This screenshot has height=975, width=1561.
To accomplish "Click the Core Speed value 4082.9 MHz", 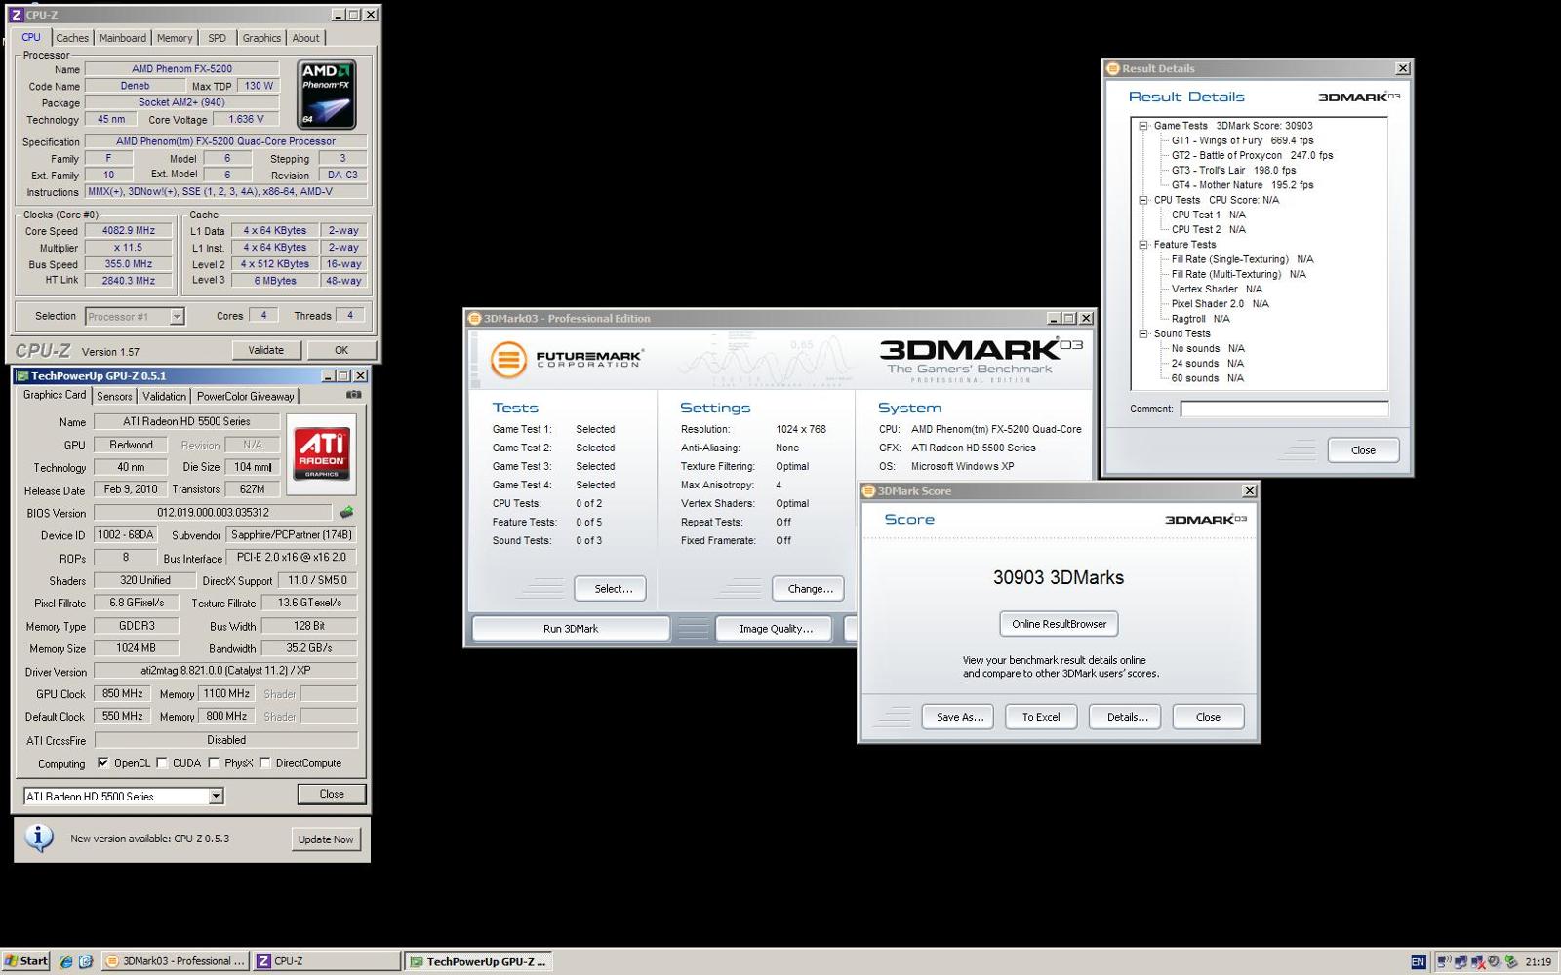I will [x=129, y=231].
